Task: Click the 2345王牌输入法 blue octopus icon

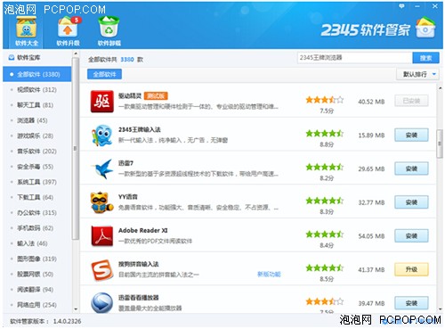Action: 101,136
